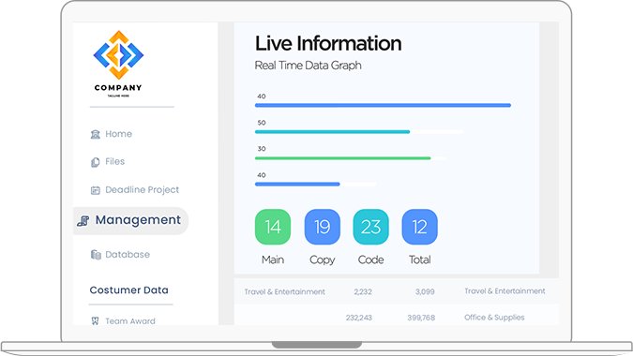Click the Costumer Data heading
Image resolution: width=633 pixels, height=356 pixels.
128,290
